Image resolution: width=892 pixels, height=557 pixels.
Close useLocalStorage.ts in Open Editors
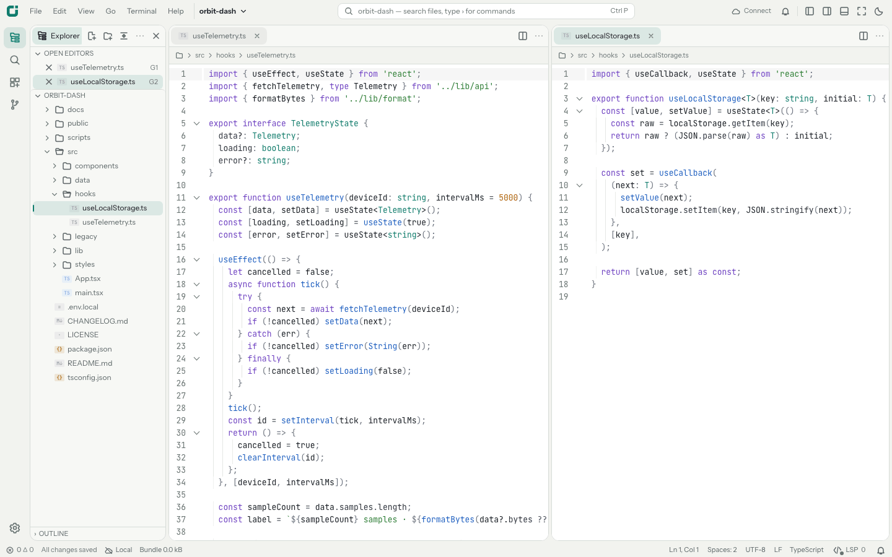(49, 82)
